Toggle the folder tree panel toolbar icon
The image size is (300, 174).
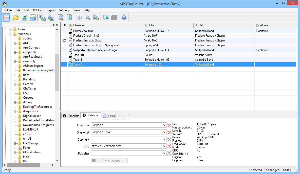point(7,17)
